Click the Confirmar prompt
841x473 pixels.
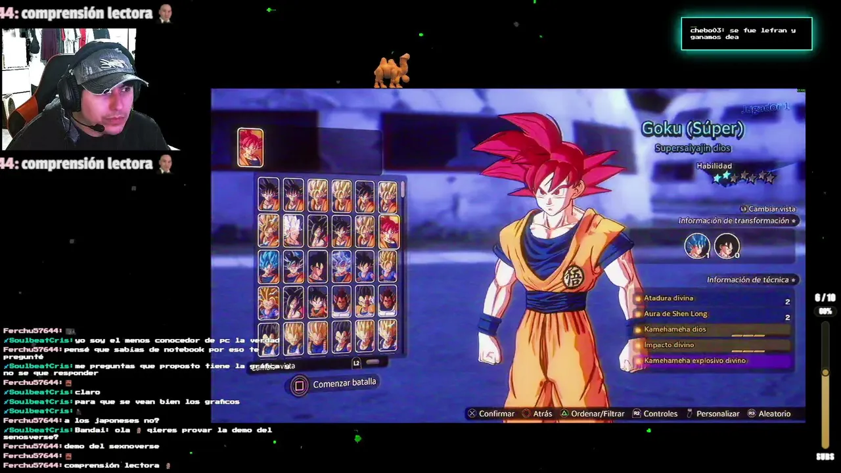point(491,414)
